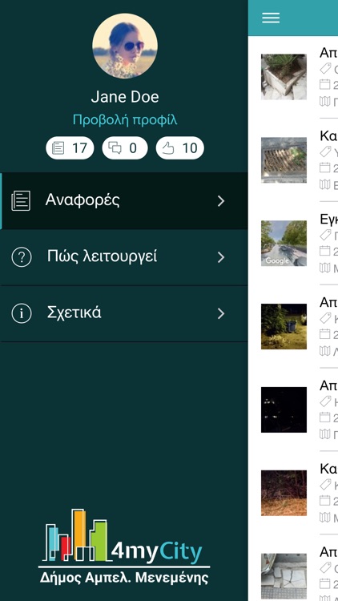Expand the chevron on Σχετικά row
Viewport: 338px width, 601px height.
click(221, 313)
